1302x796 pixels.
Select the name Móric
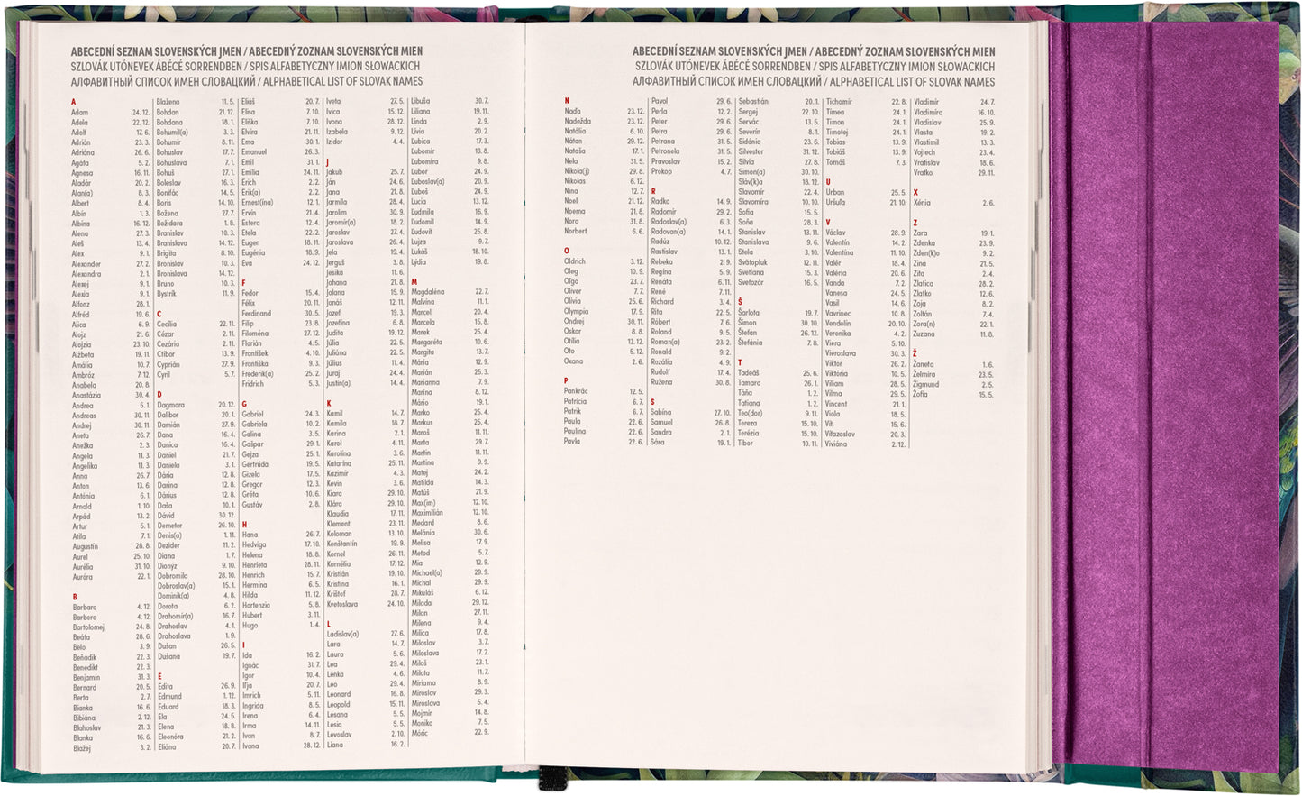pyautogui.click(x=420, y=733)
